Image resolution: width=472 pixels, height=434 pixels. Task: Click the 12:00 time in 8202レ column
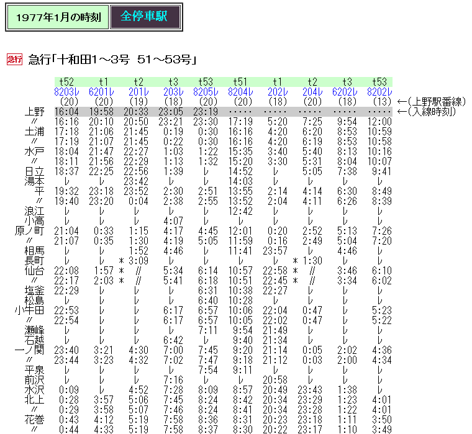coord(379,122)
